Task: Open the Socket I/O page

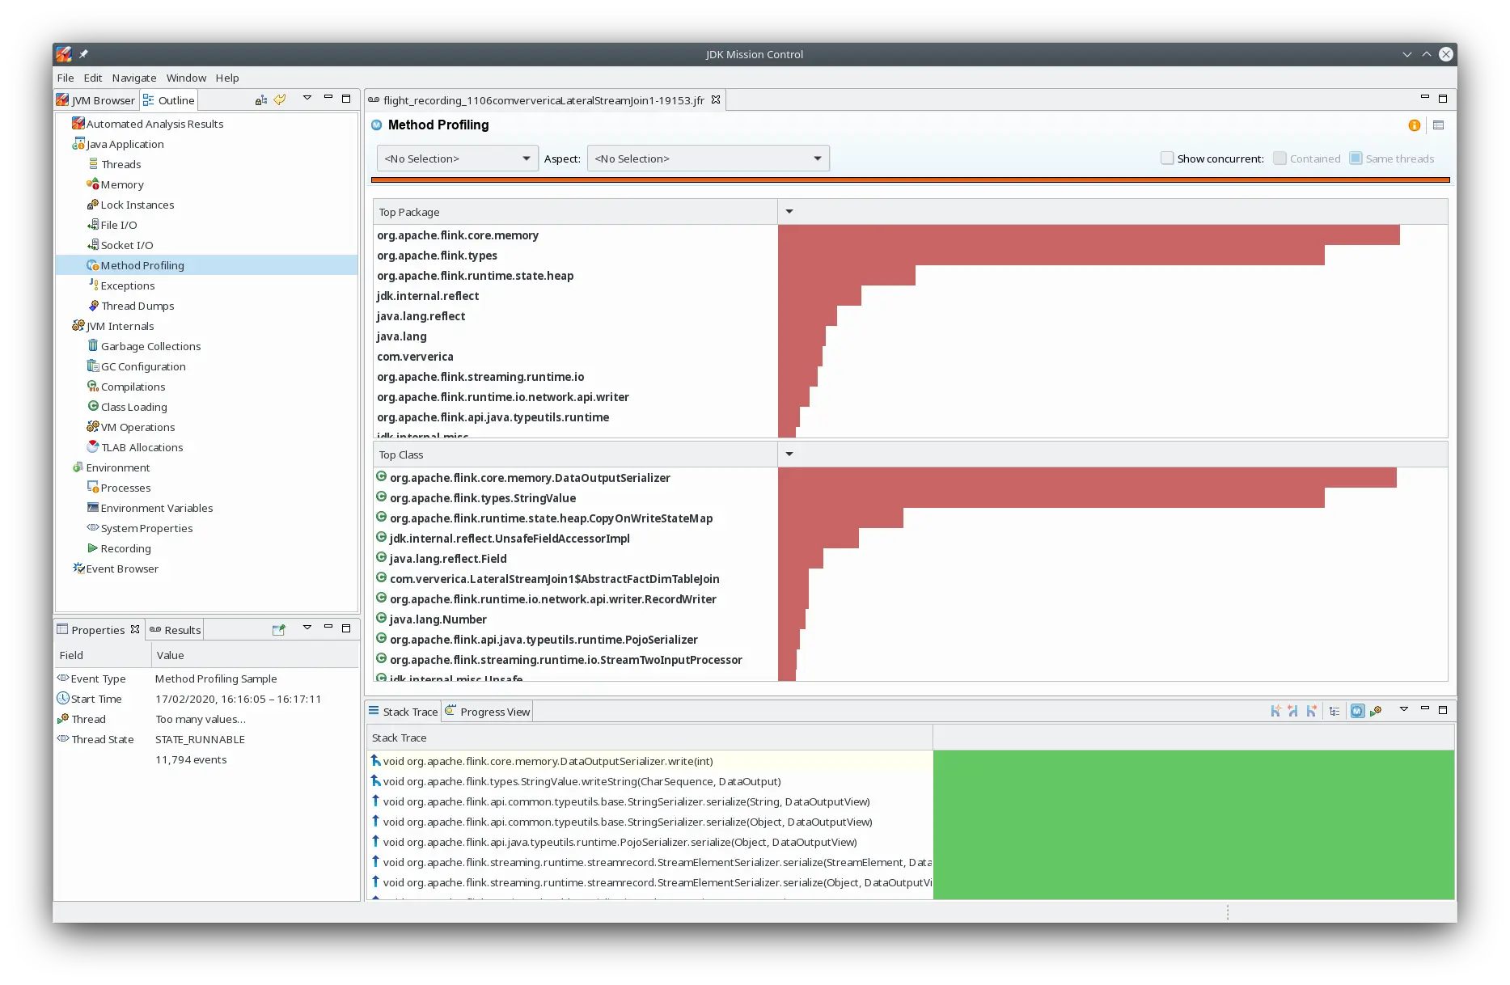Action: (x=128, y=244)
